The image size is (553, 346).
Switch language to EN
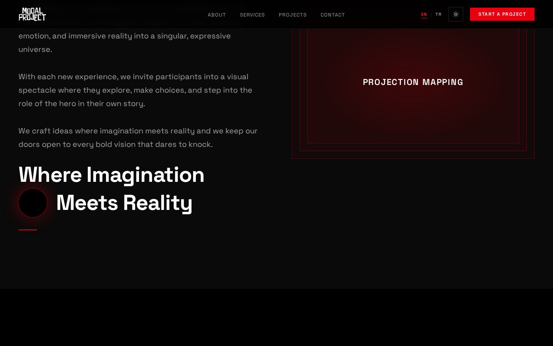[424, 15]
